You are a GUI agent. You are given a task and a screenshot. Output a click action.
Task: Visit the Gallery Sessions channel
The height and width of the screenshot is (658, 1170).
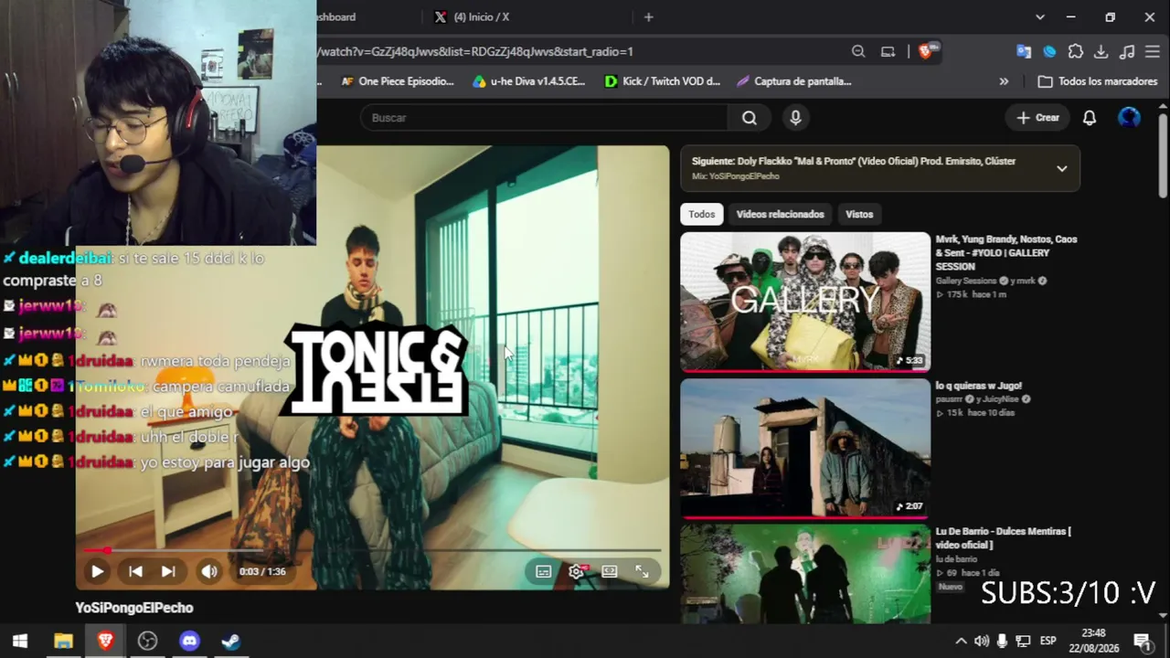966,281
